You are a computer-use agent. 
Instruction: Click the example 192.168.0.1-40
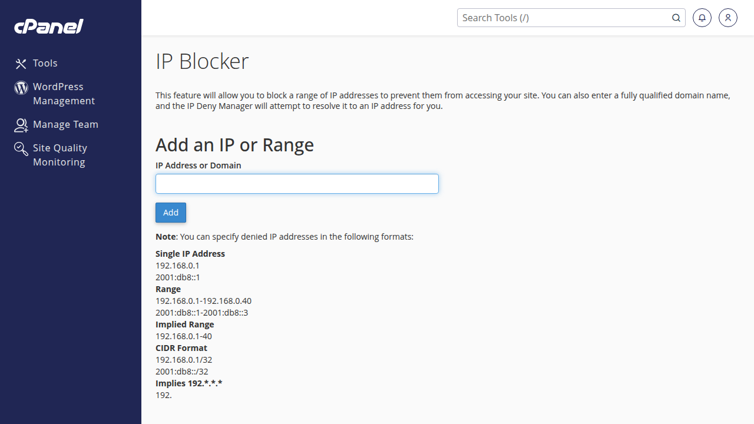click(184, 336)
